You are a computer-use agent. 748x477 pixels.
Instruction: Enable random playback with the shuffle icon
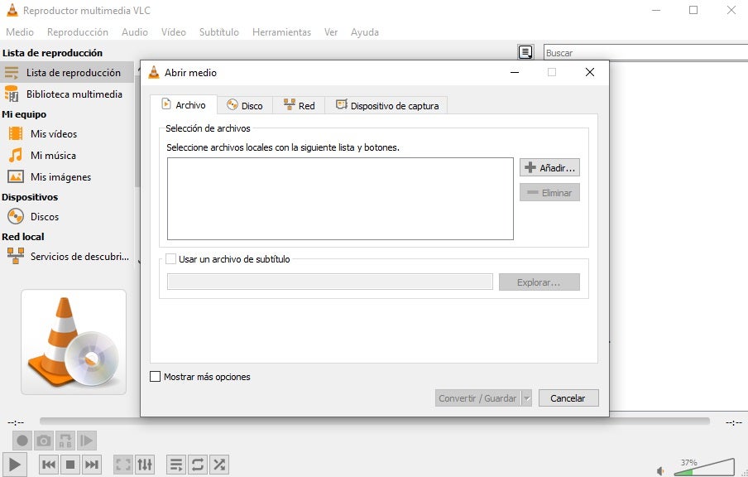[218, 465]
